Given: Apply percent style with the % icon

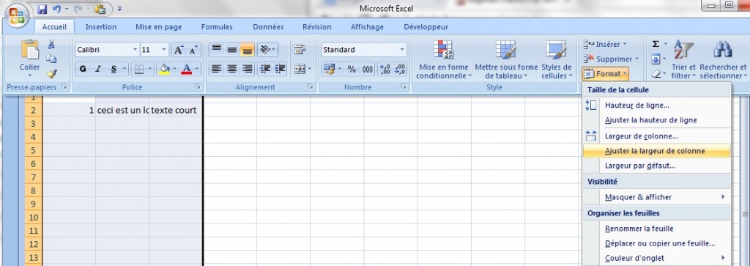Looking at the screenshot, I should point(352,69).
